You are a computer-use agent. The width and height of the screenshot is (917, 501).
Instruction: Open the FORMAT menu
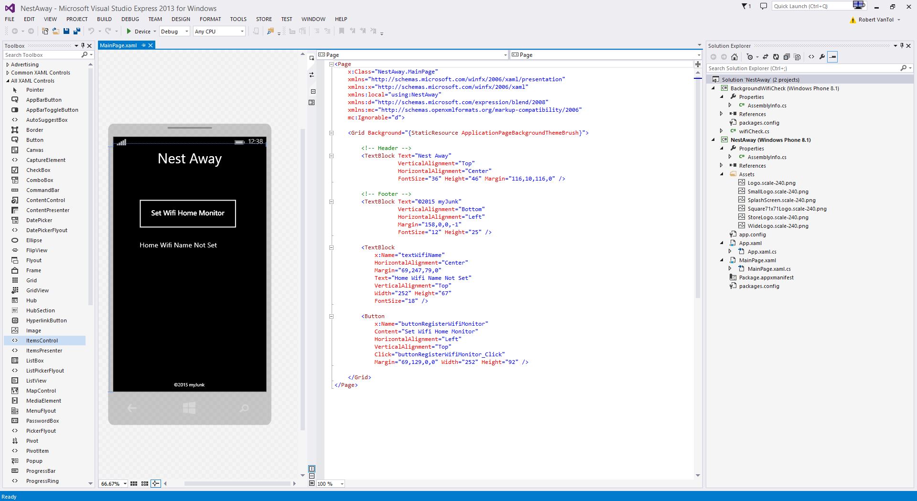210,19
